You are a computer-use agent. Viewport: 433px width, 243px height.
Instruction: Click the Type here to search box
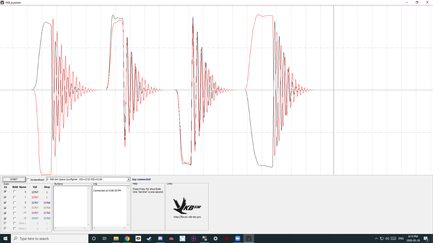50,238
